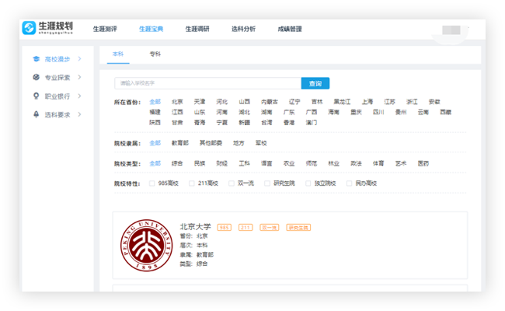Expand the 专业探索 sidebar chevron
505x311 pixels.
[79, 78]
